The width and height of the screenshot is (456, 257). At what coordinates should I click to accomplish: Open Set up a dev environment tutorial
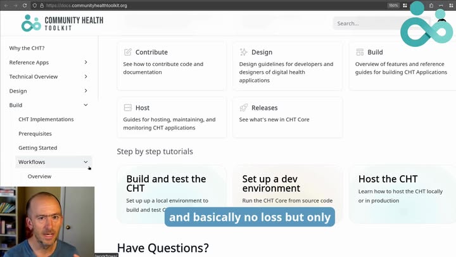288,195
